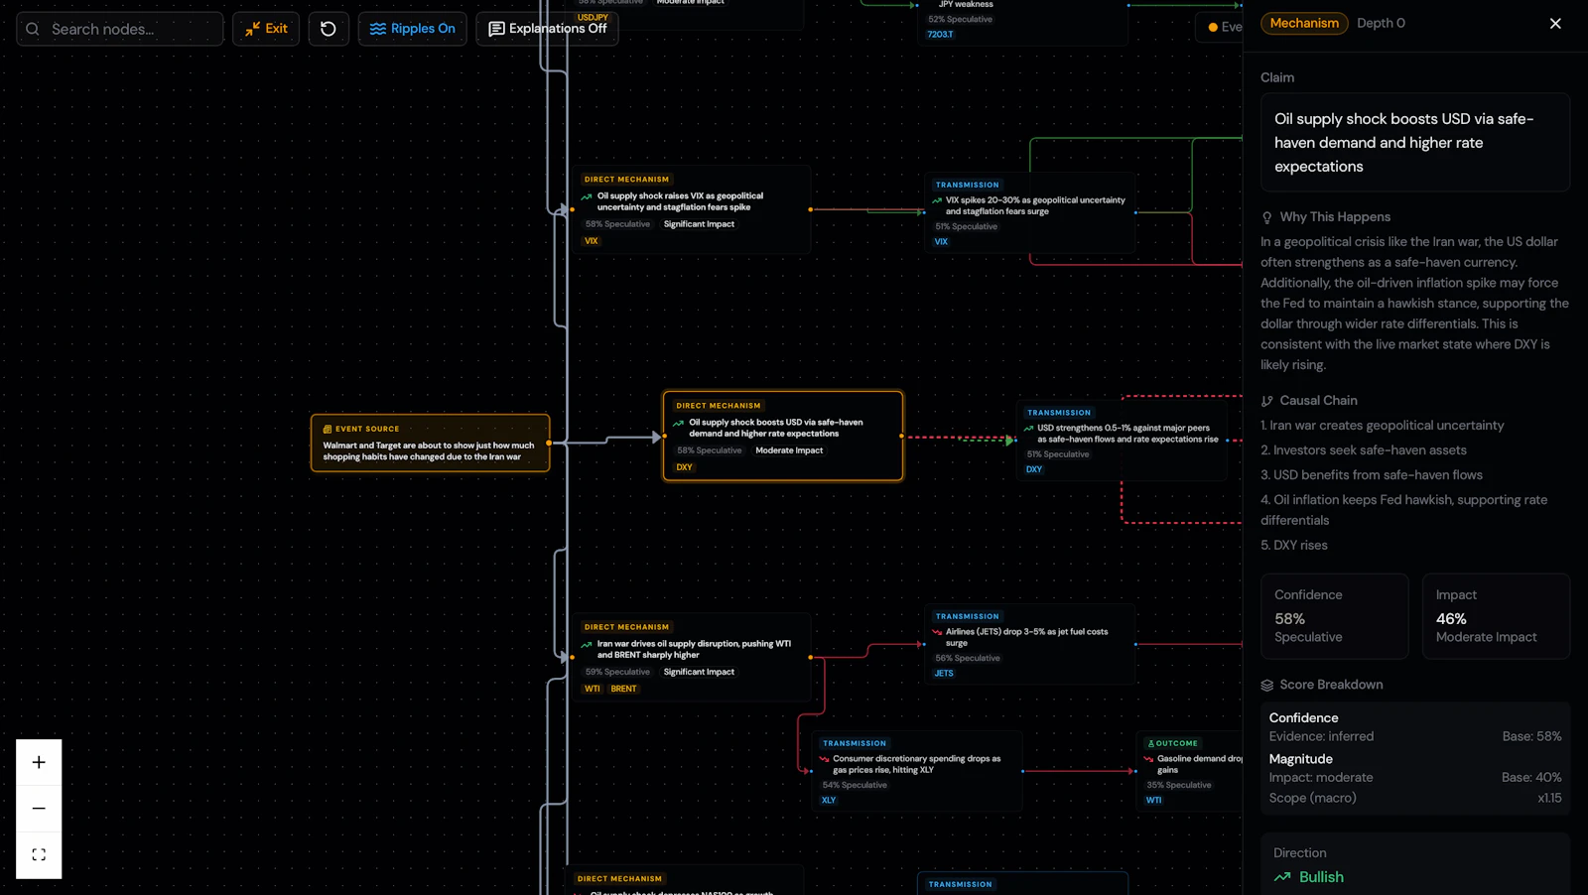
Task: Click the Bullish trend arrow icon
Action: (x=1282, y=877)
